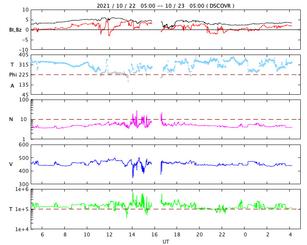Click the 'V' velocity panel label
307x245 pixels.
point(11,164)
